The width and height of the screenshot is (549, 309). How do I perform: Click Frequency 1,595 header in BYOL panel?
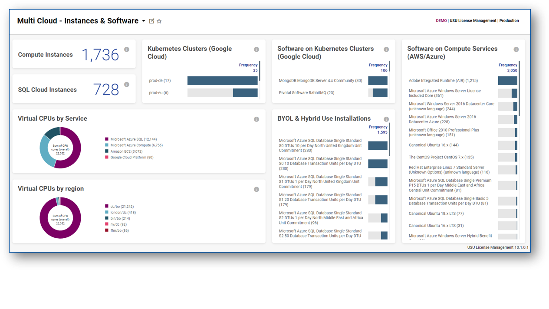(x=378, y=130)
